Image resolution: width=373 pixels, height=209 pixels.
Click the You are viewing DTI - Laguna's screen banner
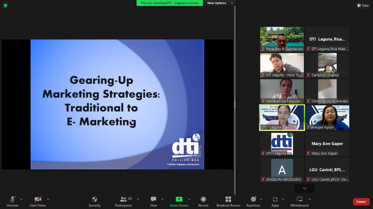(x=170, y=3)
